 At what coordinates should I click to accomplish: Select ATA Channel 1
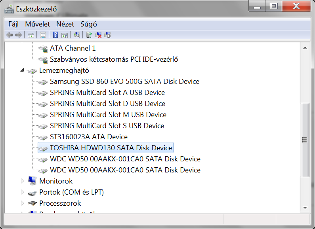click(73, 48)
